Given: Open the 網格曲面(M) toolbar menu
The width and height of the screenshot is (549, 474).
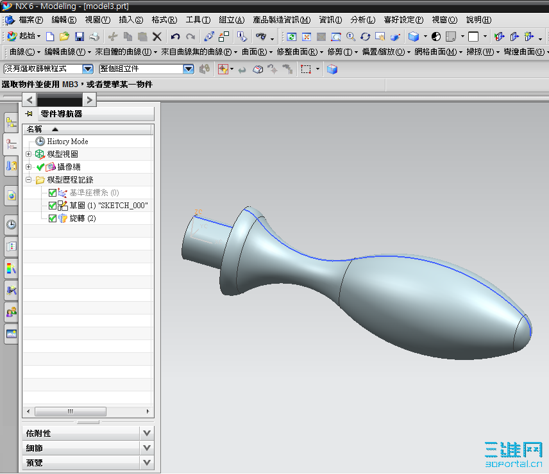Looking at the screenshot, I should pyautogui.click(x=438, y=52).
